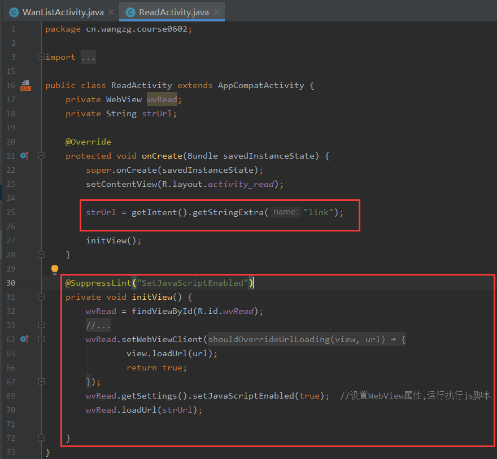Click the return true statement
Viewport: 497px width, 459px height.
coord(156,368)
